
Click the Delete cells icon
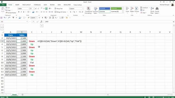pos(132,9)
